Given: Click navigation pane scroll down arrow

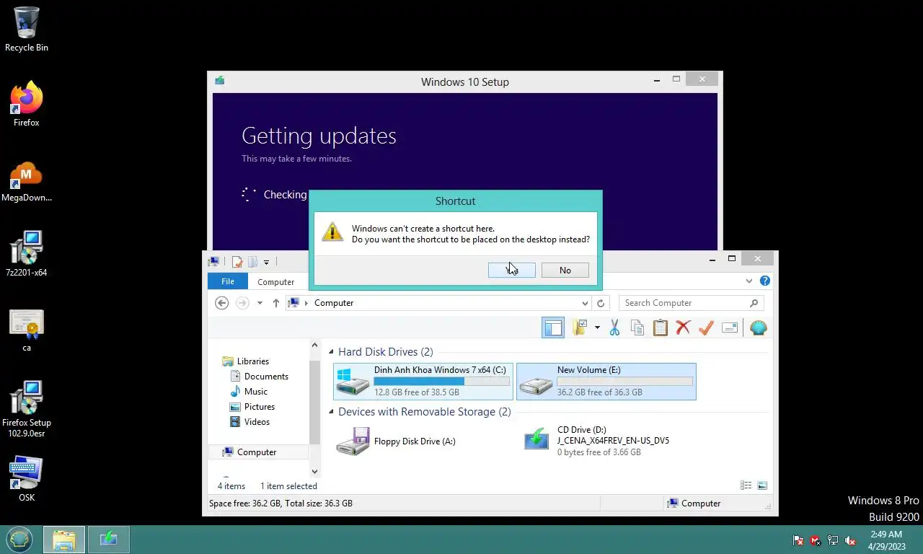Looking at the screenshot, I should coord(314,472).
